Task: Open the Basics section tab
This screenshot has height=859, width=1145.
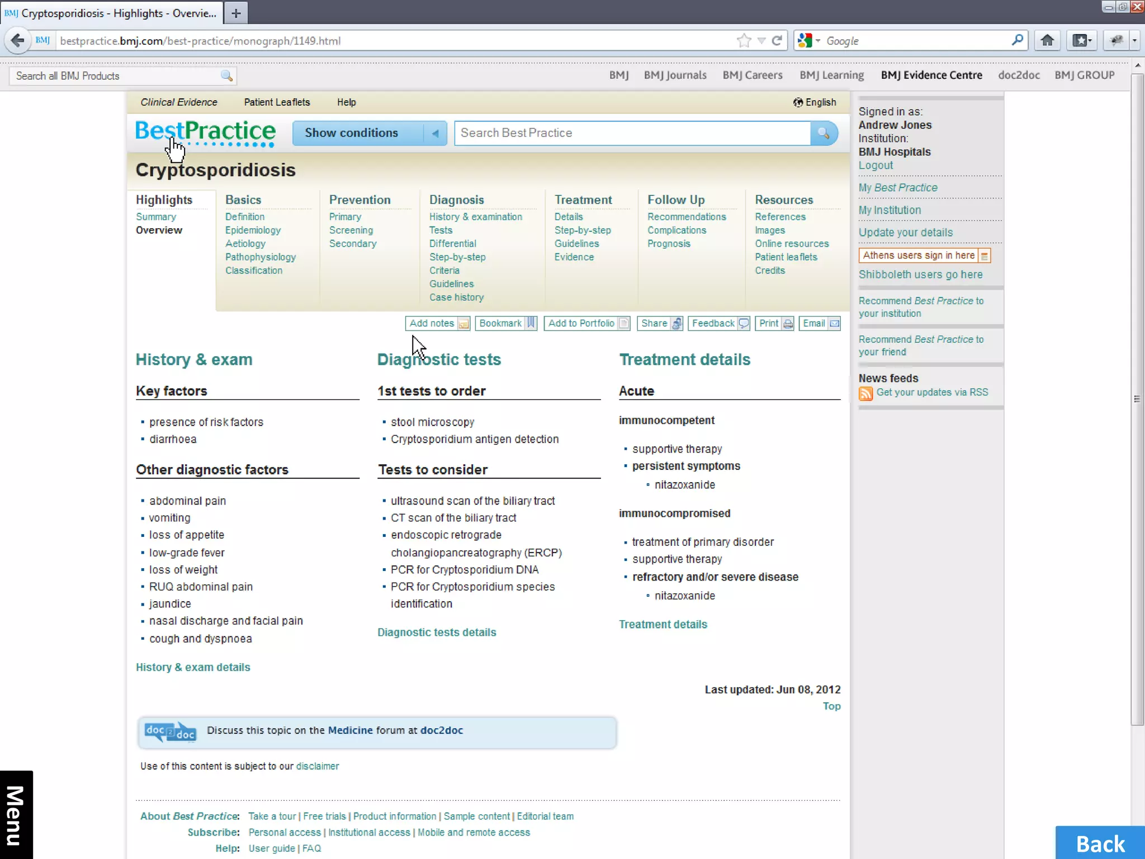Action: point(243,200)
